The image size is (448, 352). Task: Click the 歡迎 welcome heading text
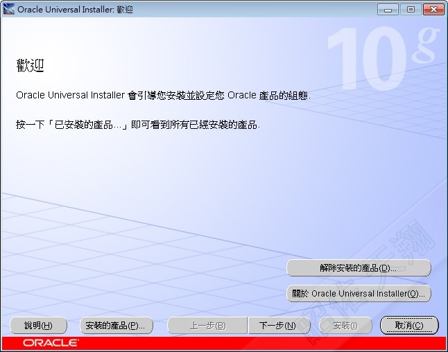pyautogui.click(x=30, y=65)
